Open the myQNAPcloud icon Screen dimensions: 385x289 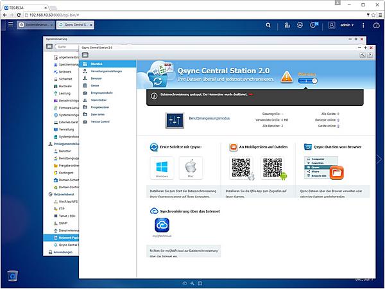point(162,225)
